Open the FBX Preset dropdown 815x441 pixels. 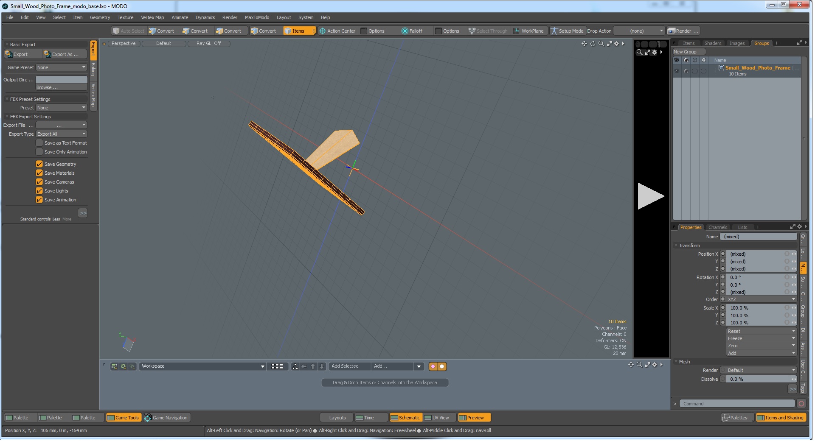pos(62,108)
